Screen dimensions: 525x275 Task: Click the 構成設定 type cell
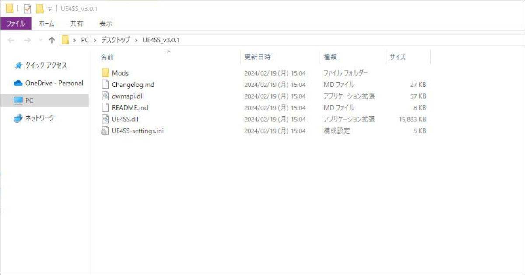(336, 131)
